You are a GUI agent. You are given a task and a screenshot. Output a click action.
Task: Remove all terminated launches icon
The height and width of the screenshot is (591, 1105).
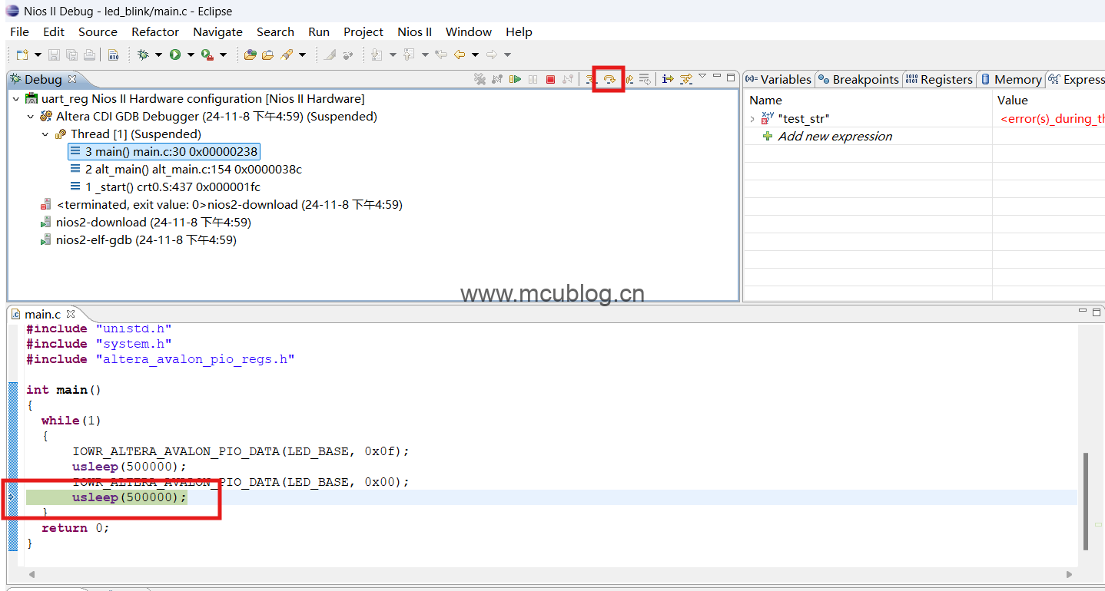pos(479,79)
